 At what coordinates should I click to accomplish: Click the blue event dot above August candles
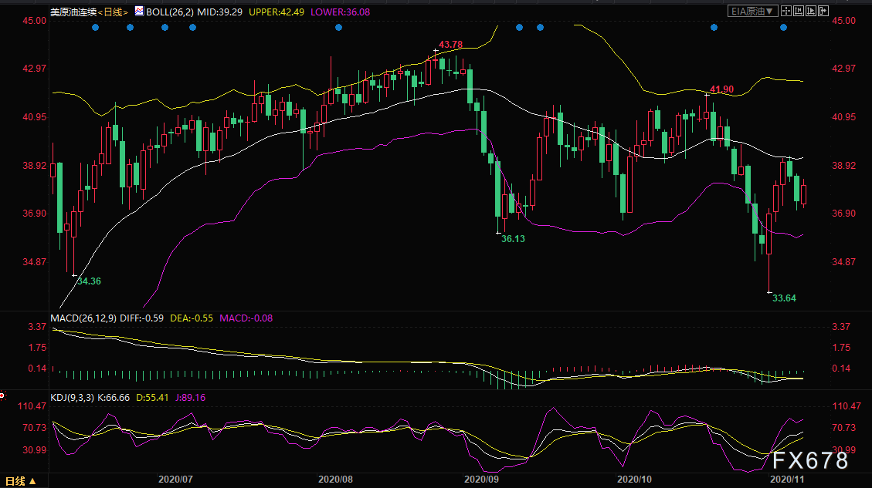pos(338,27)
